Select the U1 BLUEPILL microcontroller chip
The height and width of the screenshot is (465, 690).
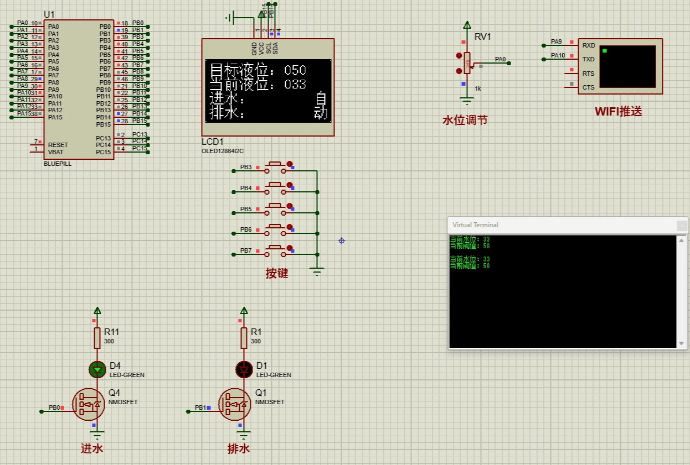[79, 90]
